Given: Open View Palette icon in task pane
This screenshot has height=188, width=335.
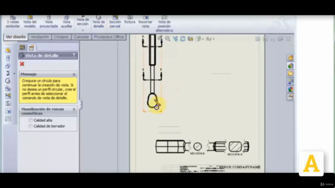Looking at the screenshot, I should 291,81.
